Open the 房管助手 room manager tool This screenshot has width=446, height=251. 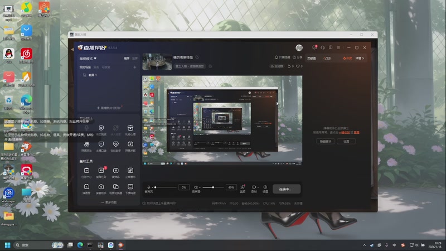coord(101,189)
